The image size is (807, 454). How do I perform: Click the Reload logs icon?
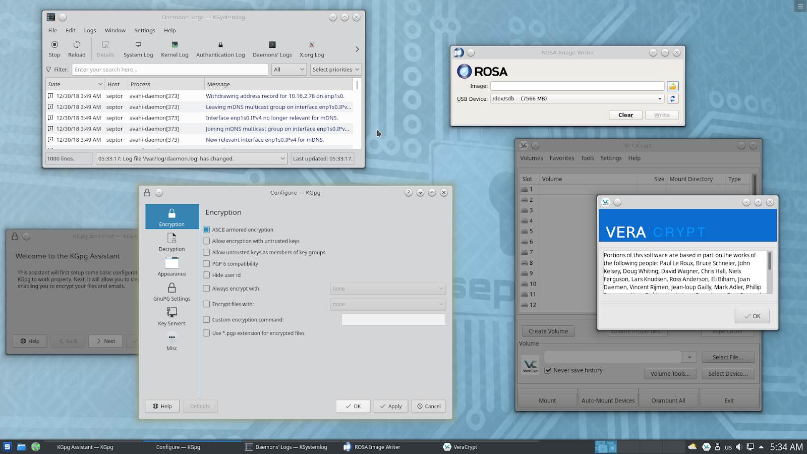[x=77, y=49]
